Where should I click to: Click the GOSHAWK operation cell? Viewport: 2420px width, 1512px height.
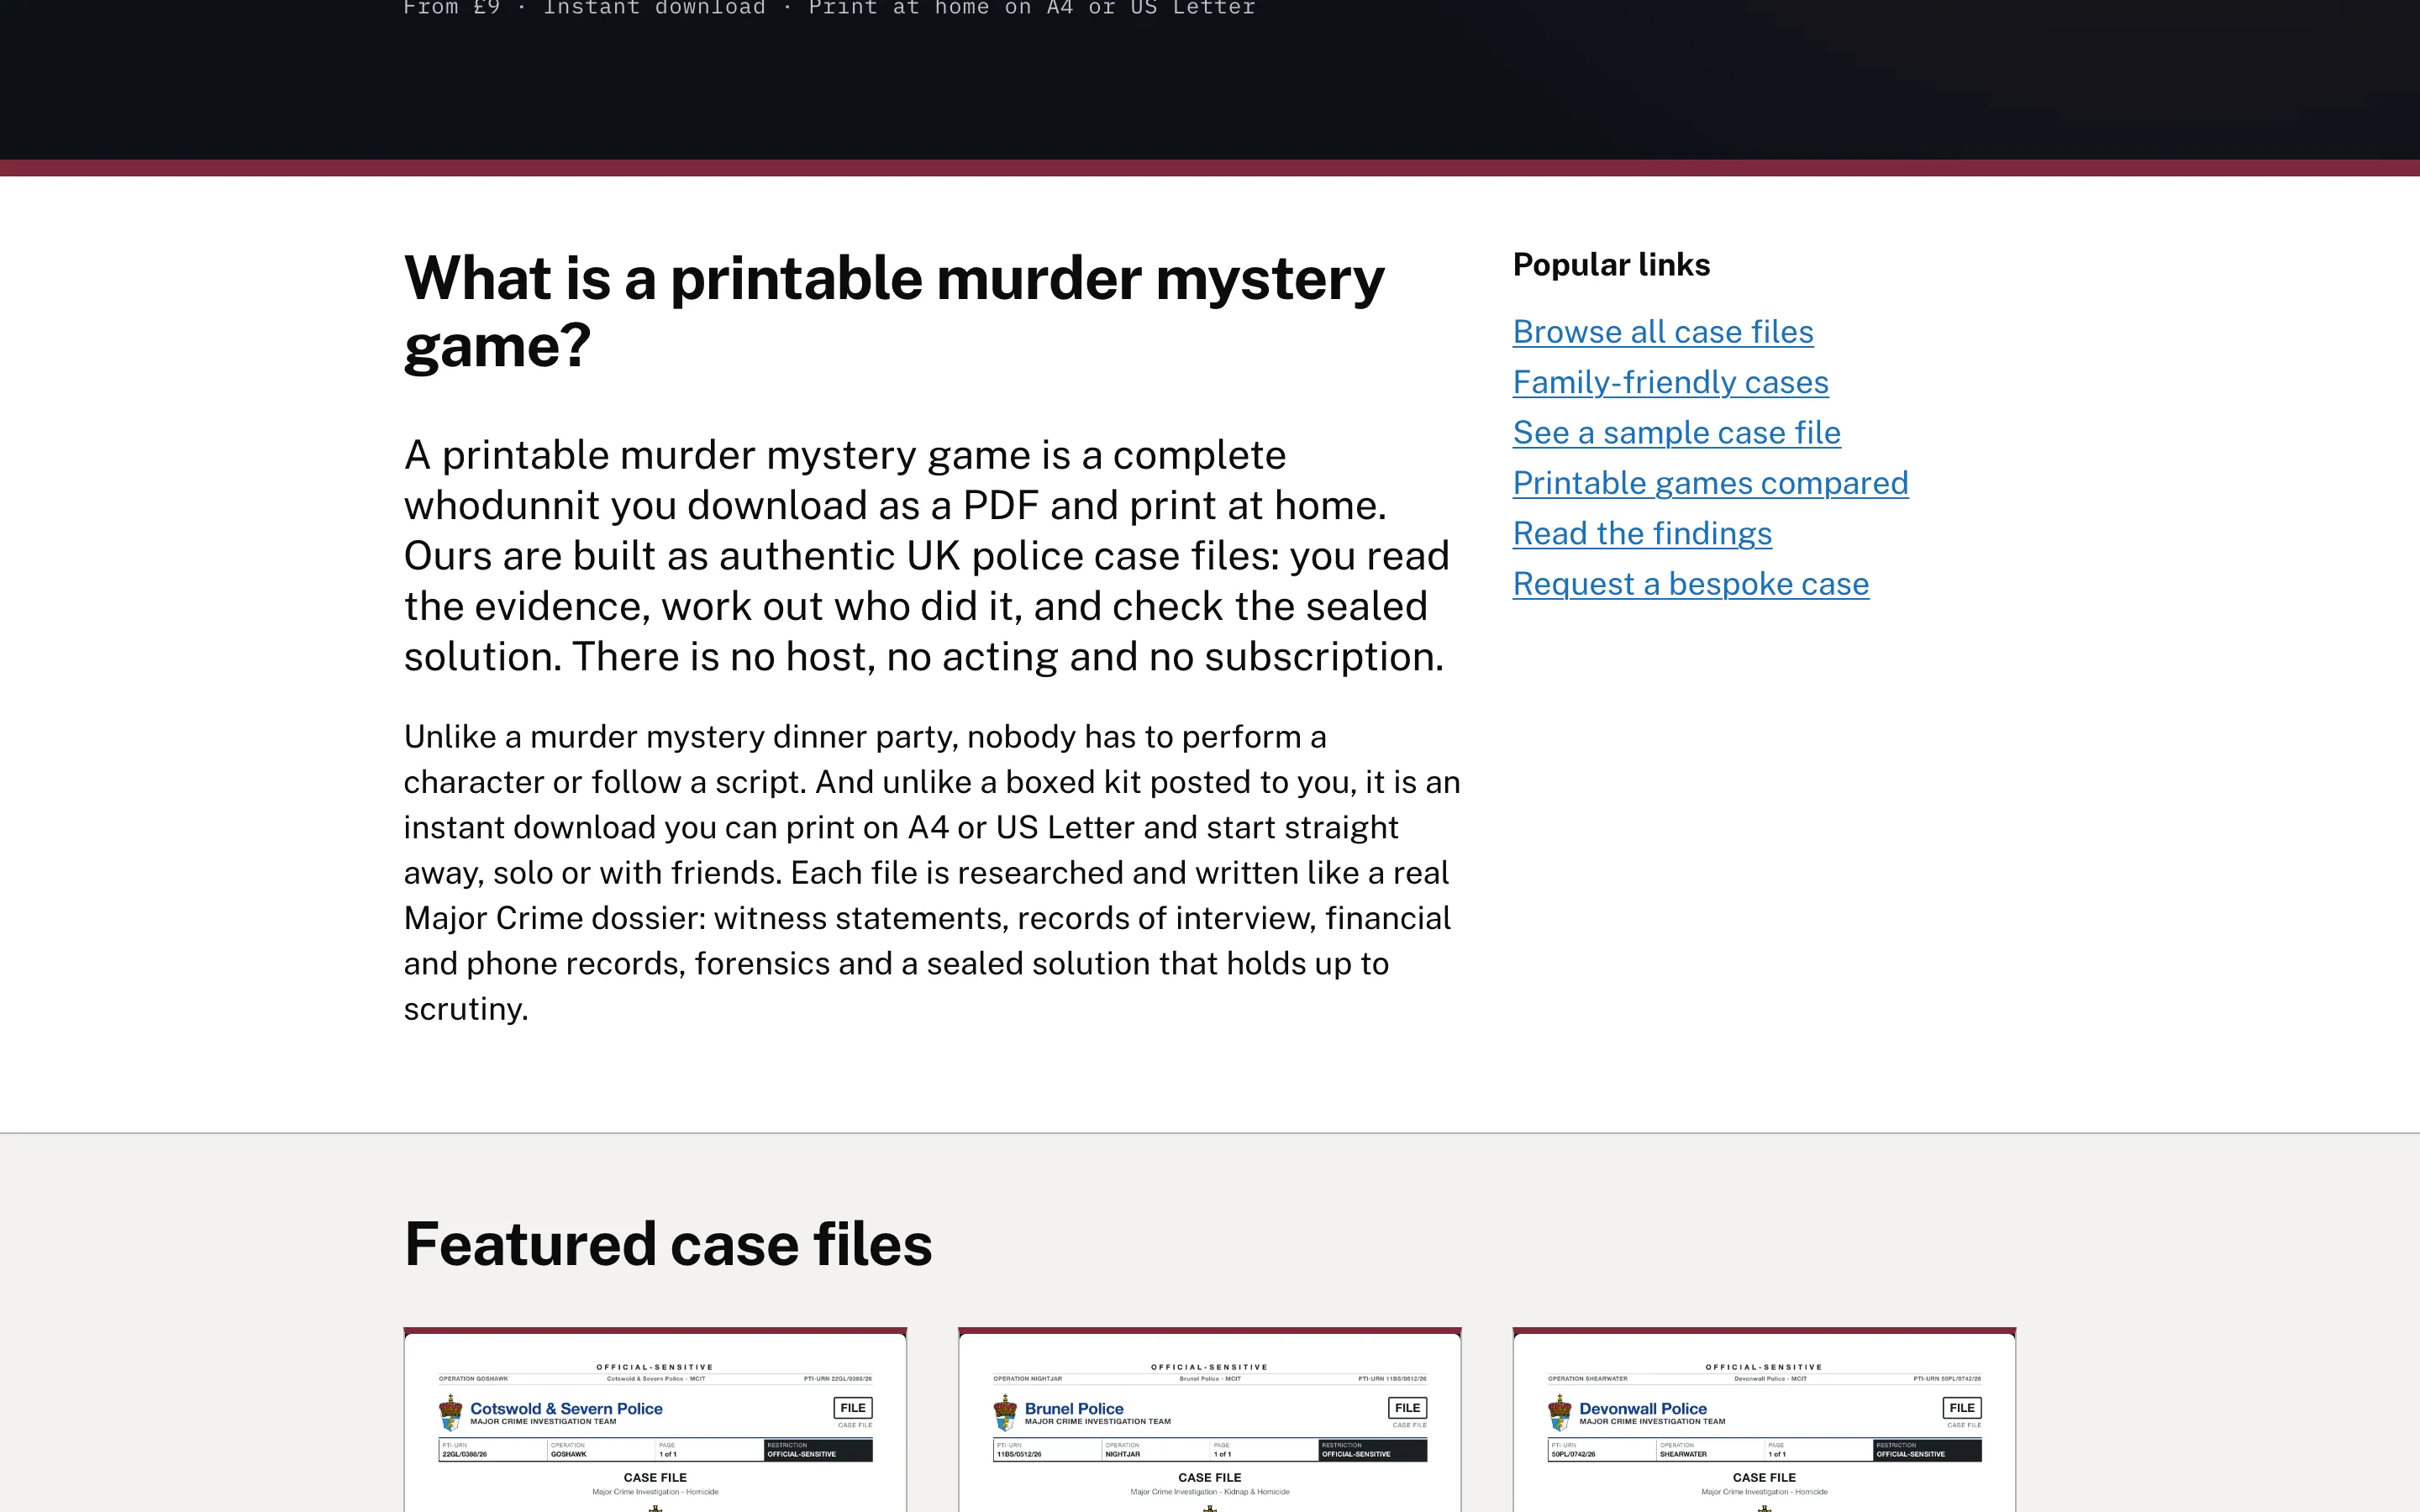[x=601, y=1450]
